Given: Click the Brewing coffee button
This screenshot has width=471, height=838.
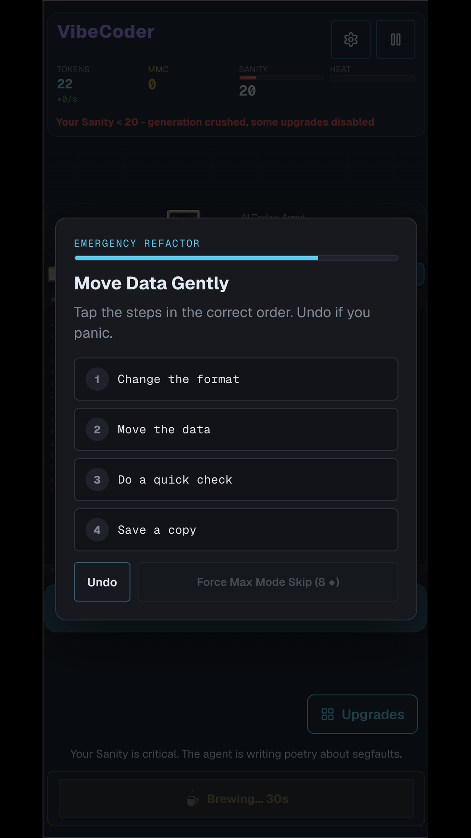Looking at the screenshot, I should 236,799.
